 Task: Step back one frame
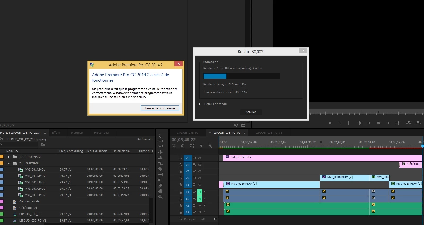(x=369, y=123)
